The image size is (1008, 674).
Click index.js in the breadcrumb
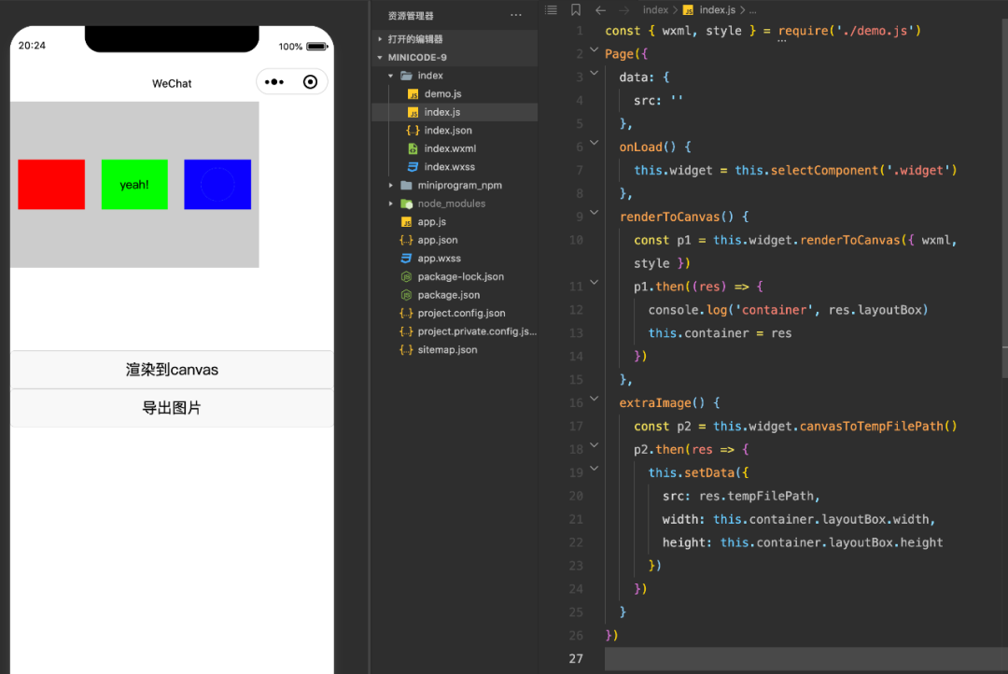coord(717,9)
